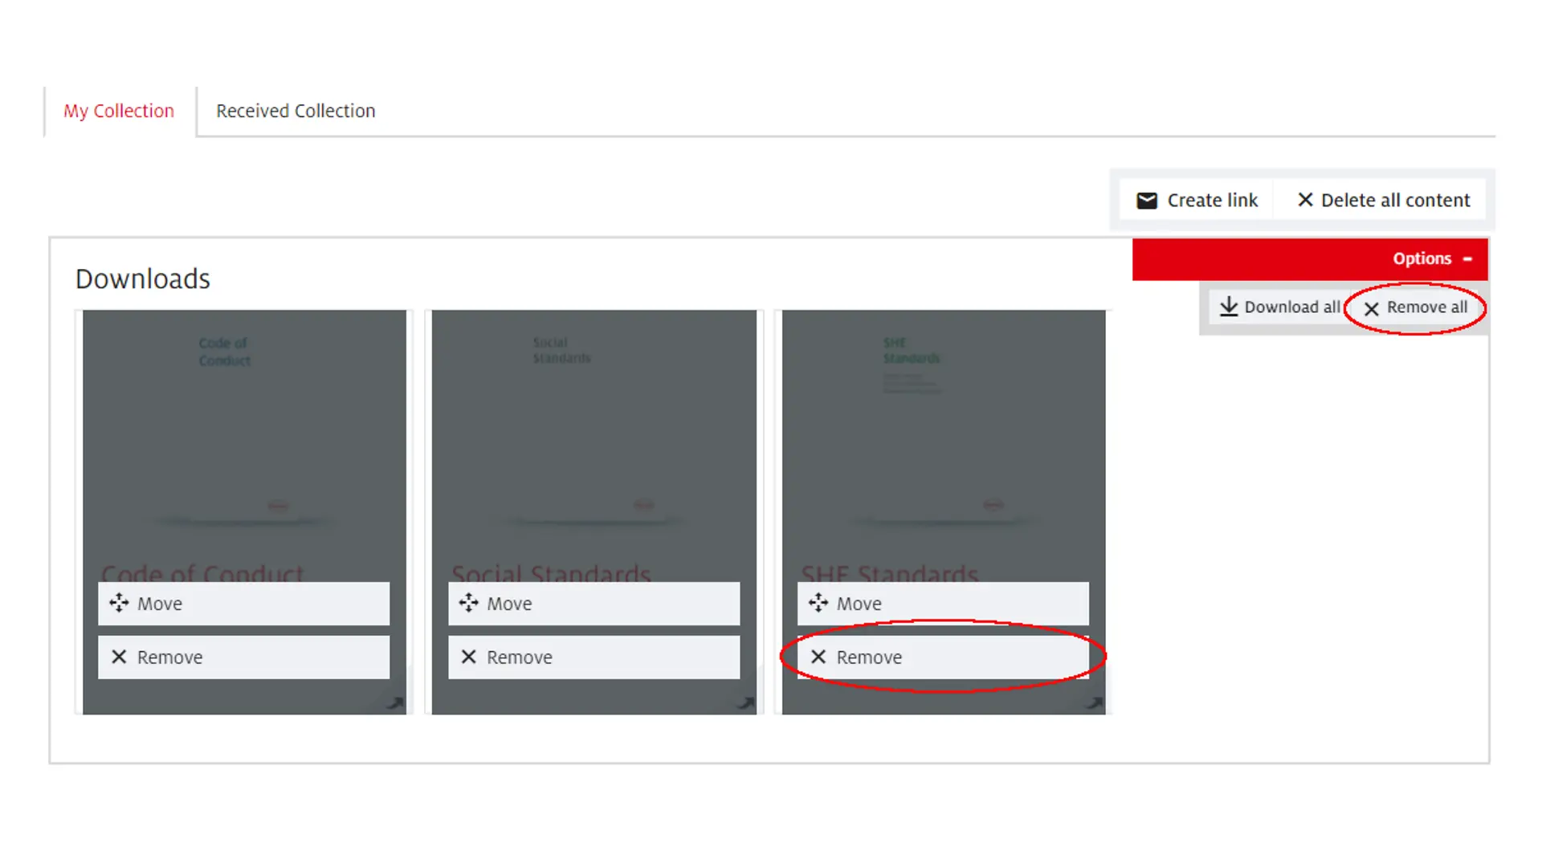The height and width of the screenshot is (867, 1542).
Task: Click the Options red dropdown button
Action: click(1433, 258)
